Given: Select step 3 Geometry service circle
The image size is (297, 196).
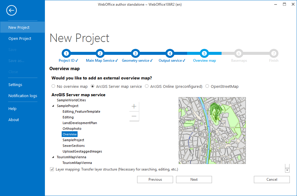Looking at the screenshot, I should pos(135,54).
